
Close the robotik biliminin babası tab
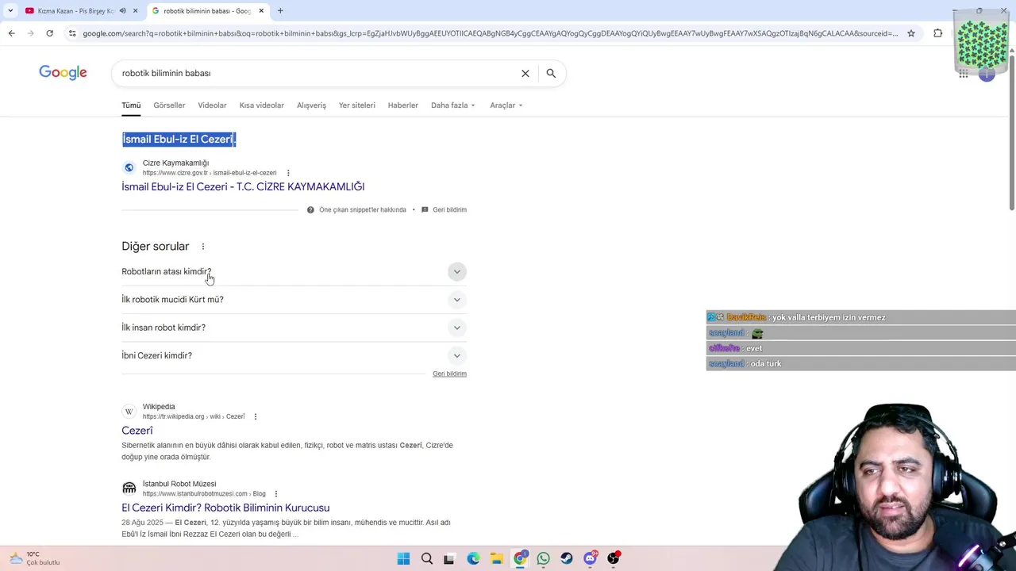[x=261, y=11]
